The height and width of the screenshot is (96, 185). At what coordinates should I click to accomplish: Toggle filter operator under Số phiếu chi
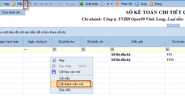(x=83, y=49)
